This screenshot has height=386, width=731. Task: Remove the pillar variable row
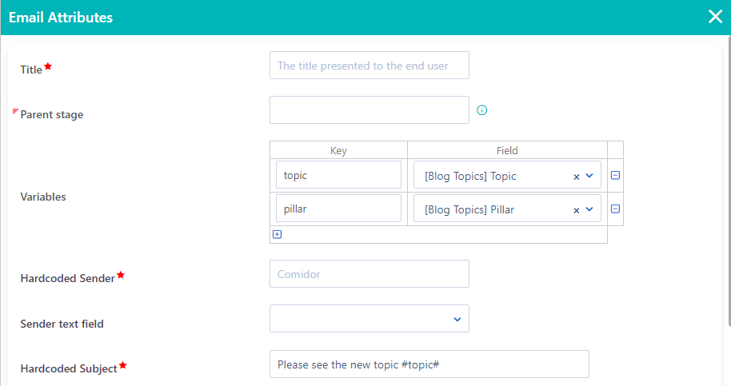click(x=615, y=209)
